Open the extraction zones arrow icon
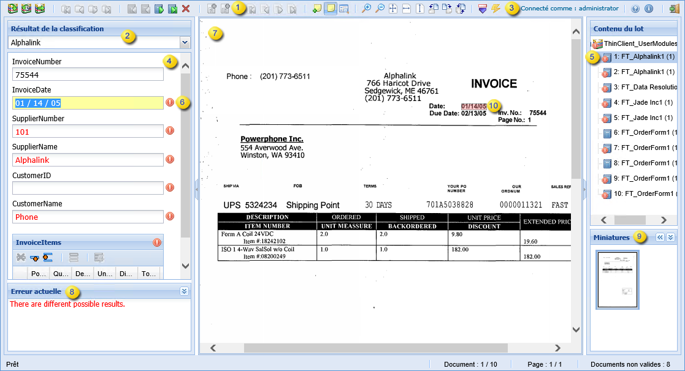This screenshot has height=371, width=685. (483, 8)
